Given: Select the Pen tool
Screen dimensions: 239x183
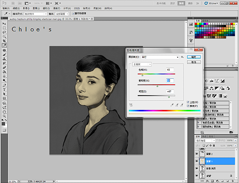Looking at the screenshot, I should click(x=4, y=86).
